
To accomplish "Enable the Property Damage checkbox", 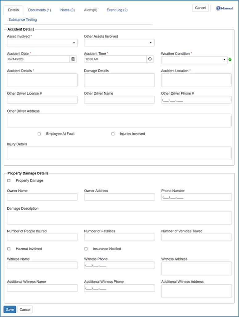I will 9,181.
